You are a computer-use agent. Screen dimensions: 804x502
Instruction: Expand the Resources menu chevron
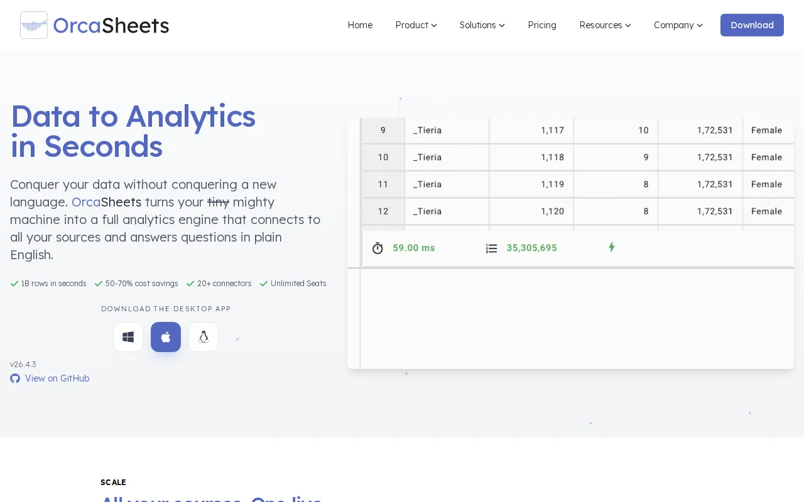pyautogui.click(x=628, y=26)
